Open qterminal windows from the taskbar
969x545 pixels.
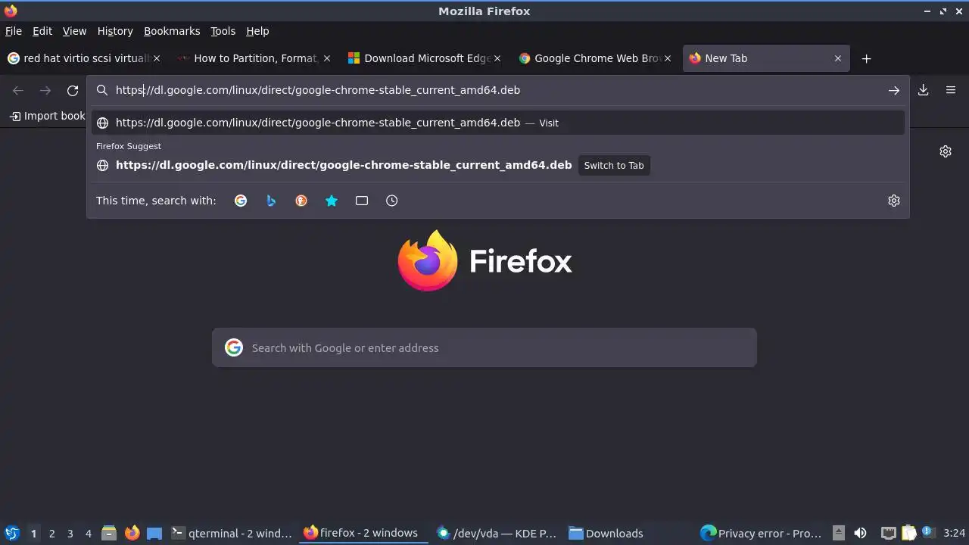click(x=232, y=533)
